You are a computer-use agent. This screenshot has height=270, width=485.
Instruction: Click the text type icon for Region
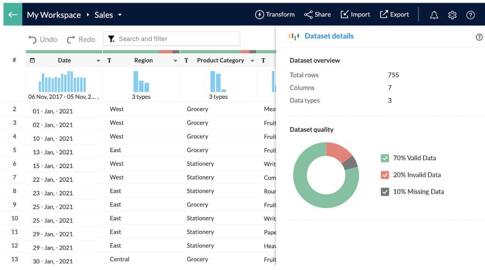click(x=109, y=60)
